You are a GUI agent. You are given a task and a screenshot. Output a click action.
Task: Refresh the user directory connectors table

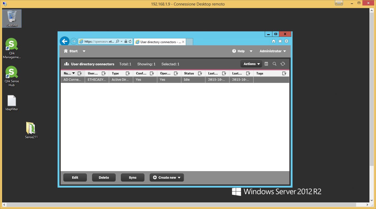coord(283,64)
